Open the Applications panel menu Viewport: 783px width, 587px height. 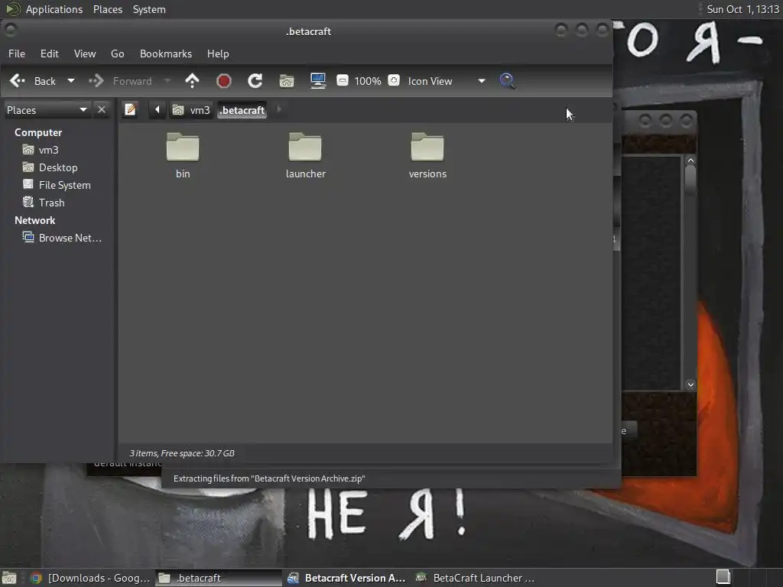coord(54,9)
